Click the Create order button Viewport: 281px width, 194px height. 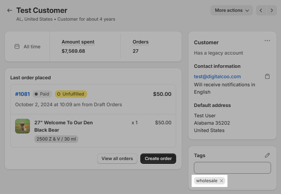(158, 159)
